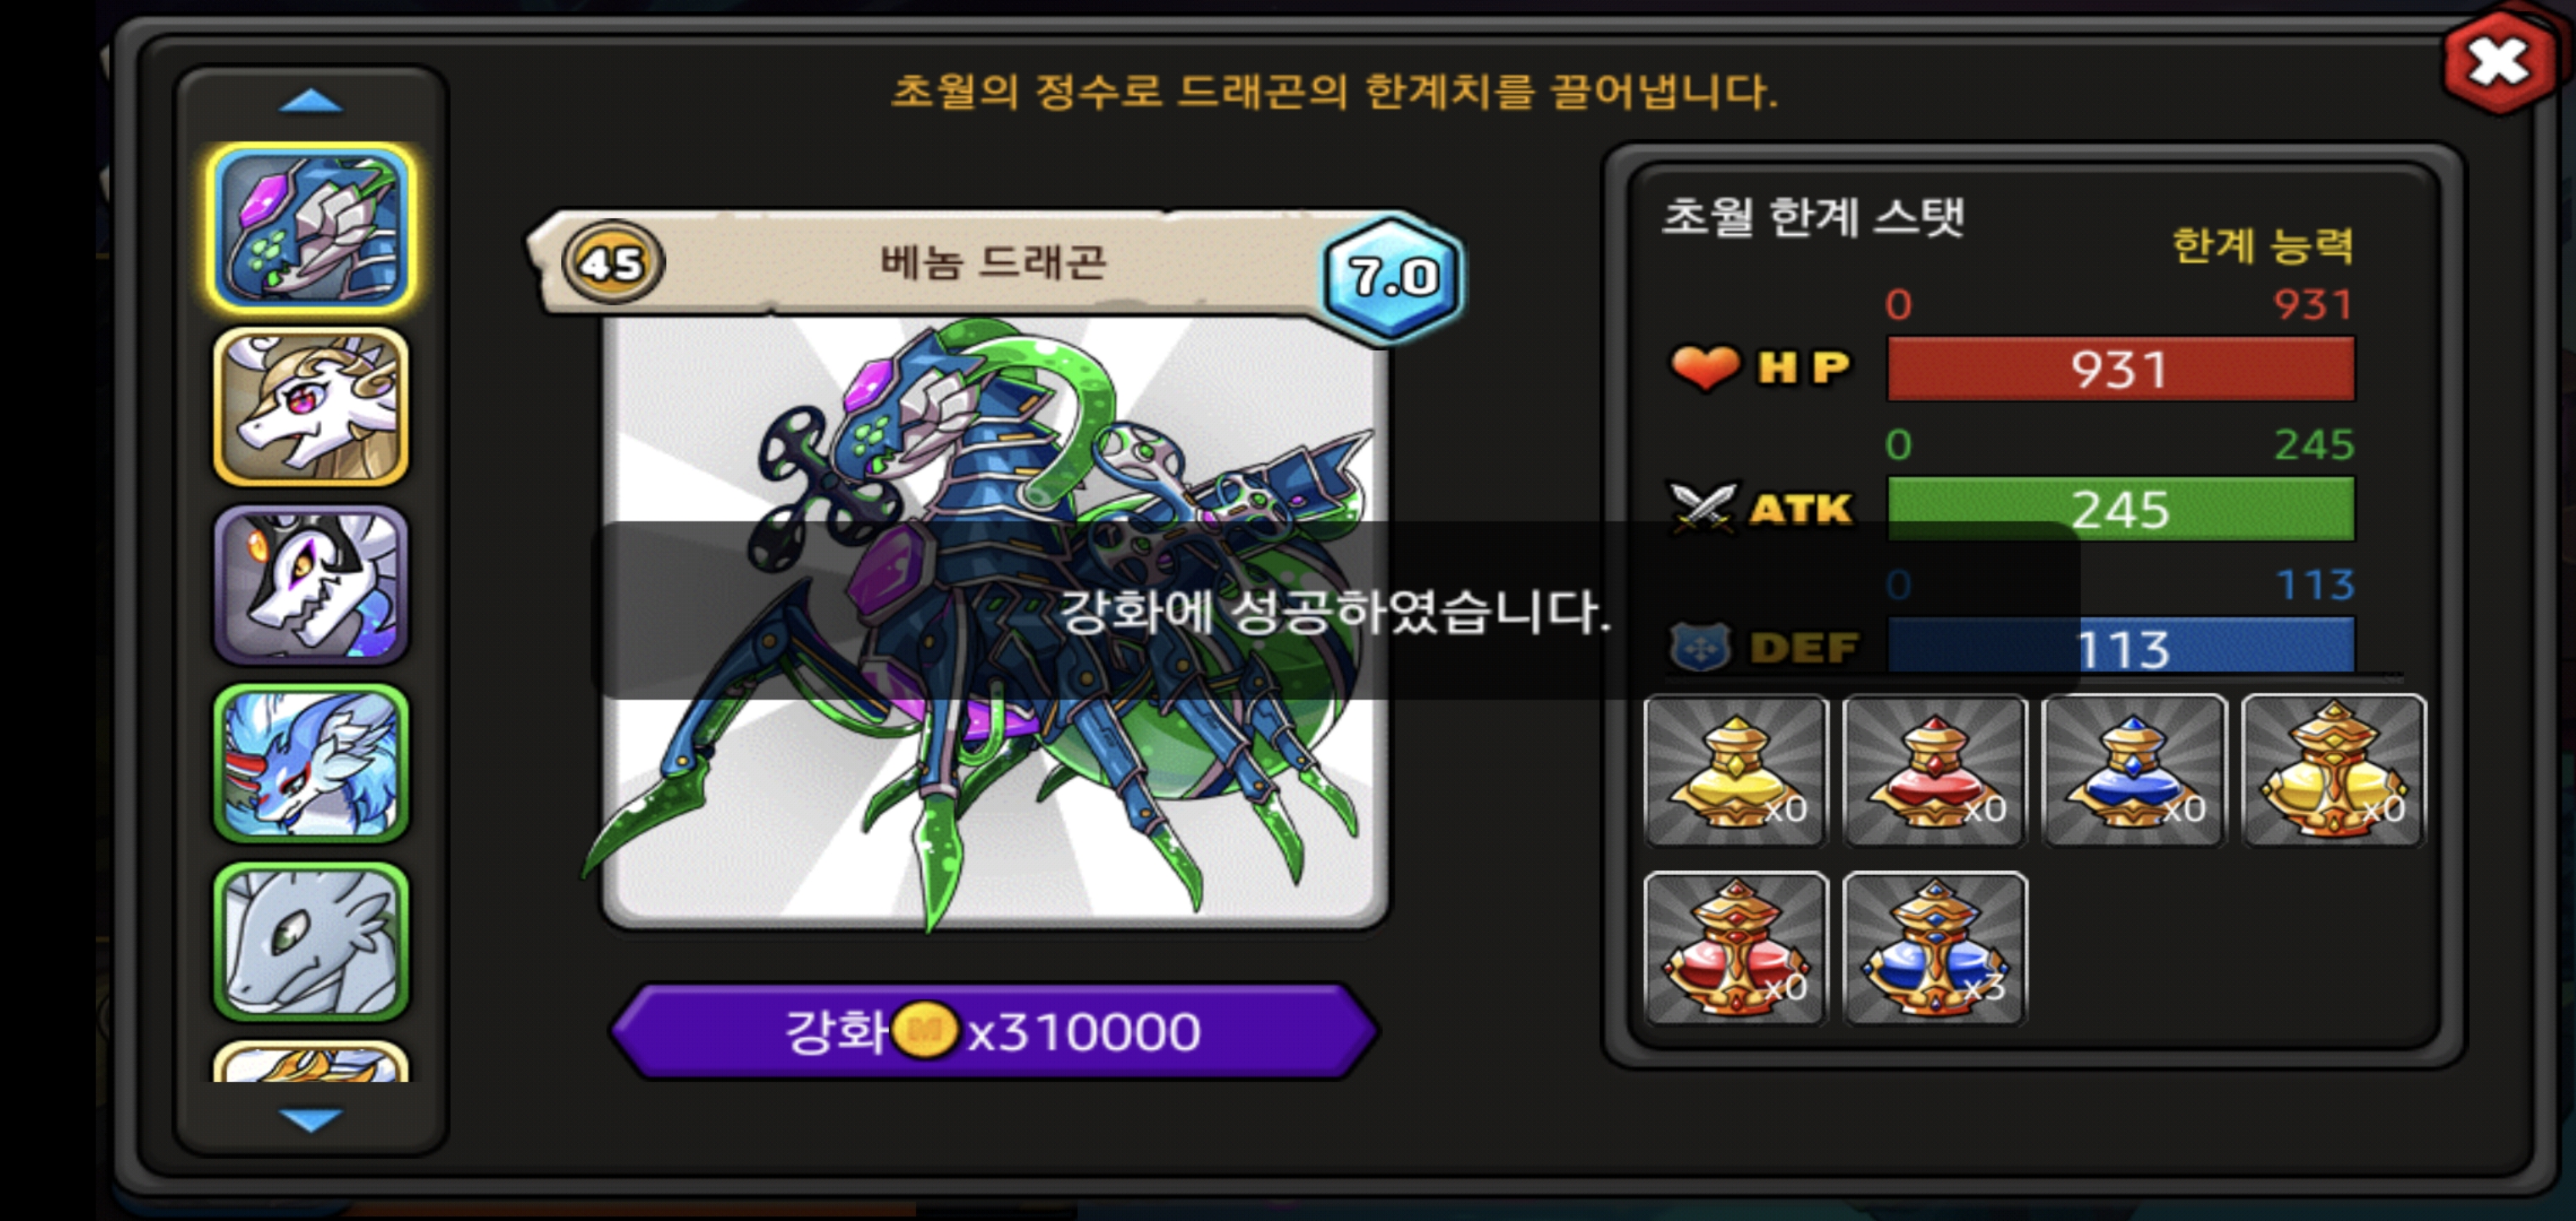This screenshot has height=1221, width=2576.
Task: Click the green ATK 245 bar
Action: coord(2120,510)
